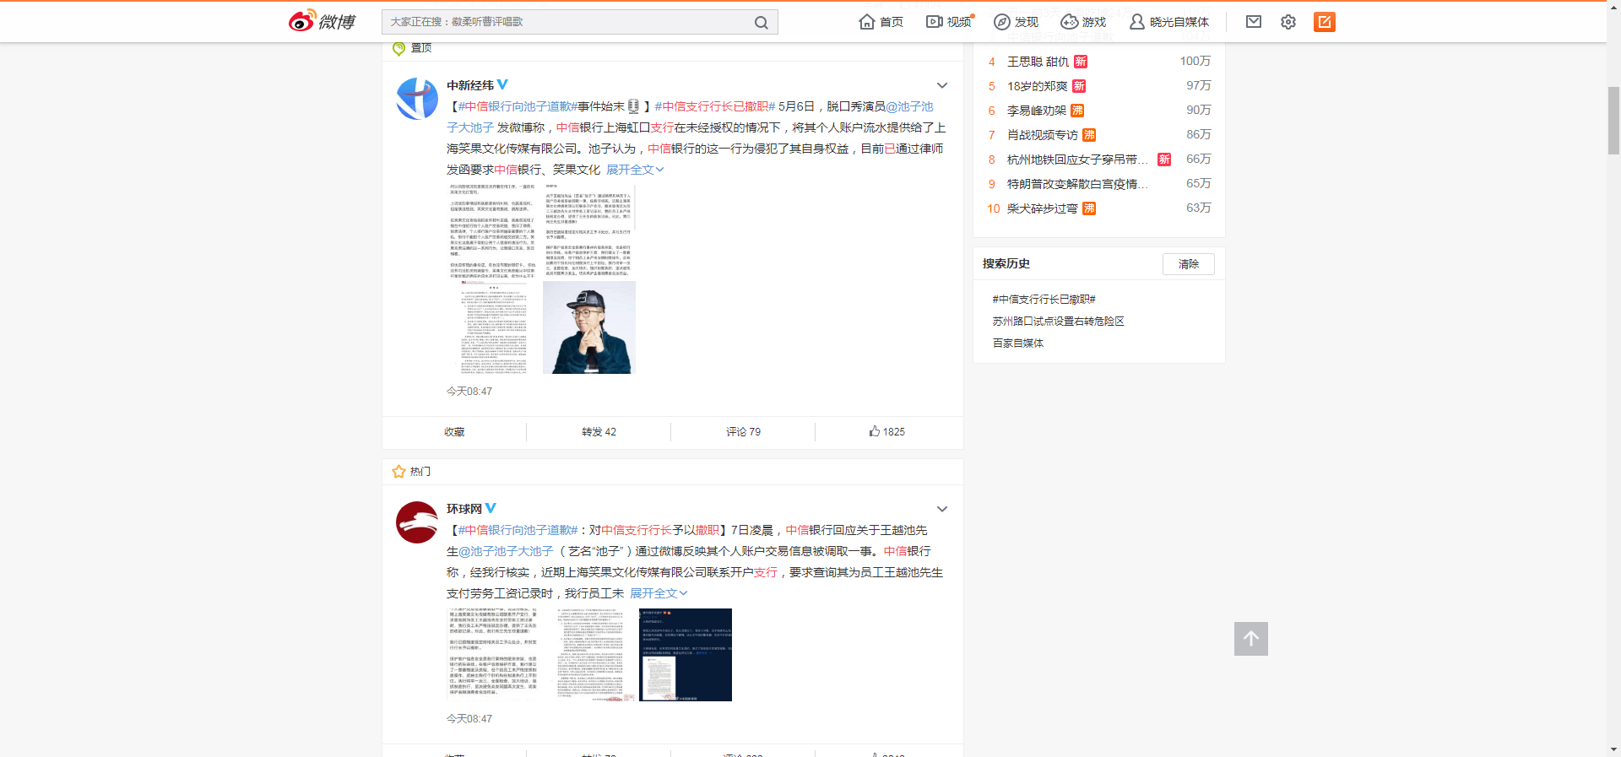Open the 晓光自媒体 profile
The image size is (1621, 757).
pos(1169,22)
